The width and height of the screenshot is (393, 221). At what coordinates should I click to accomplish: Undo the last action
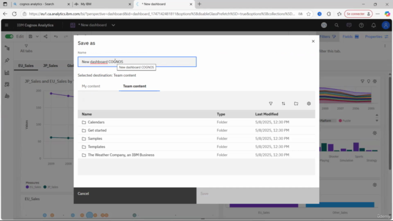pyautogui.click(x=56, y=37)
